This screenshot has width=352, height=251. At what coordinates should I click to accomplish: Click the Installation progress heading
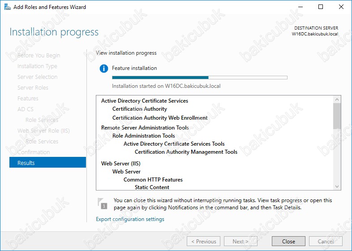click(54, 32)
